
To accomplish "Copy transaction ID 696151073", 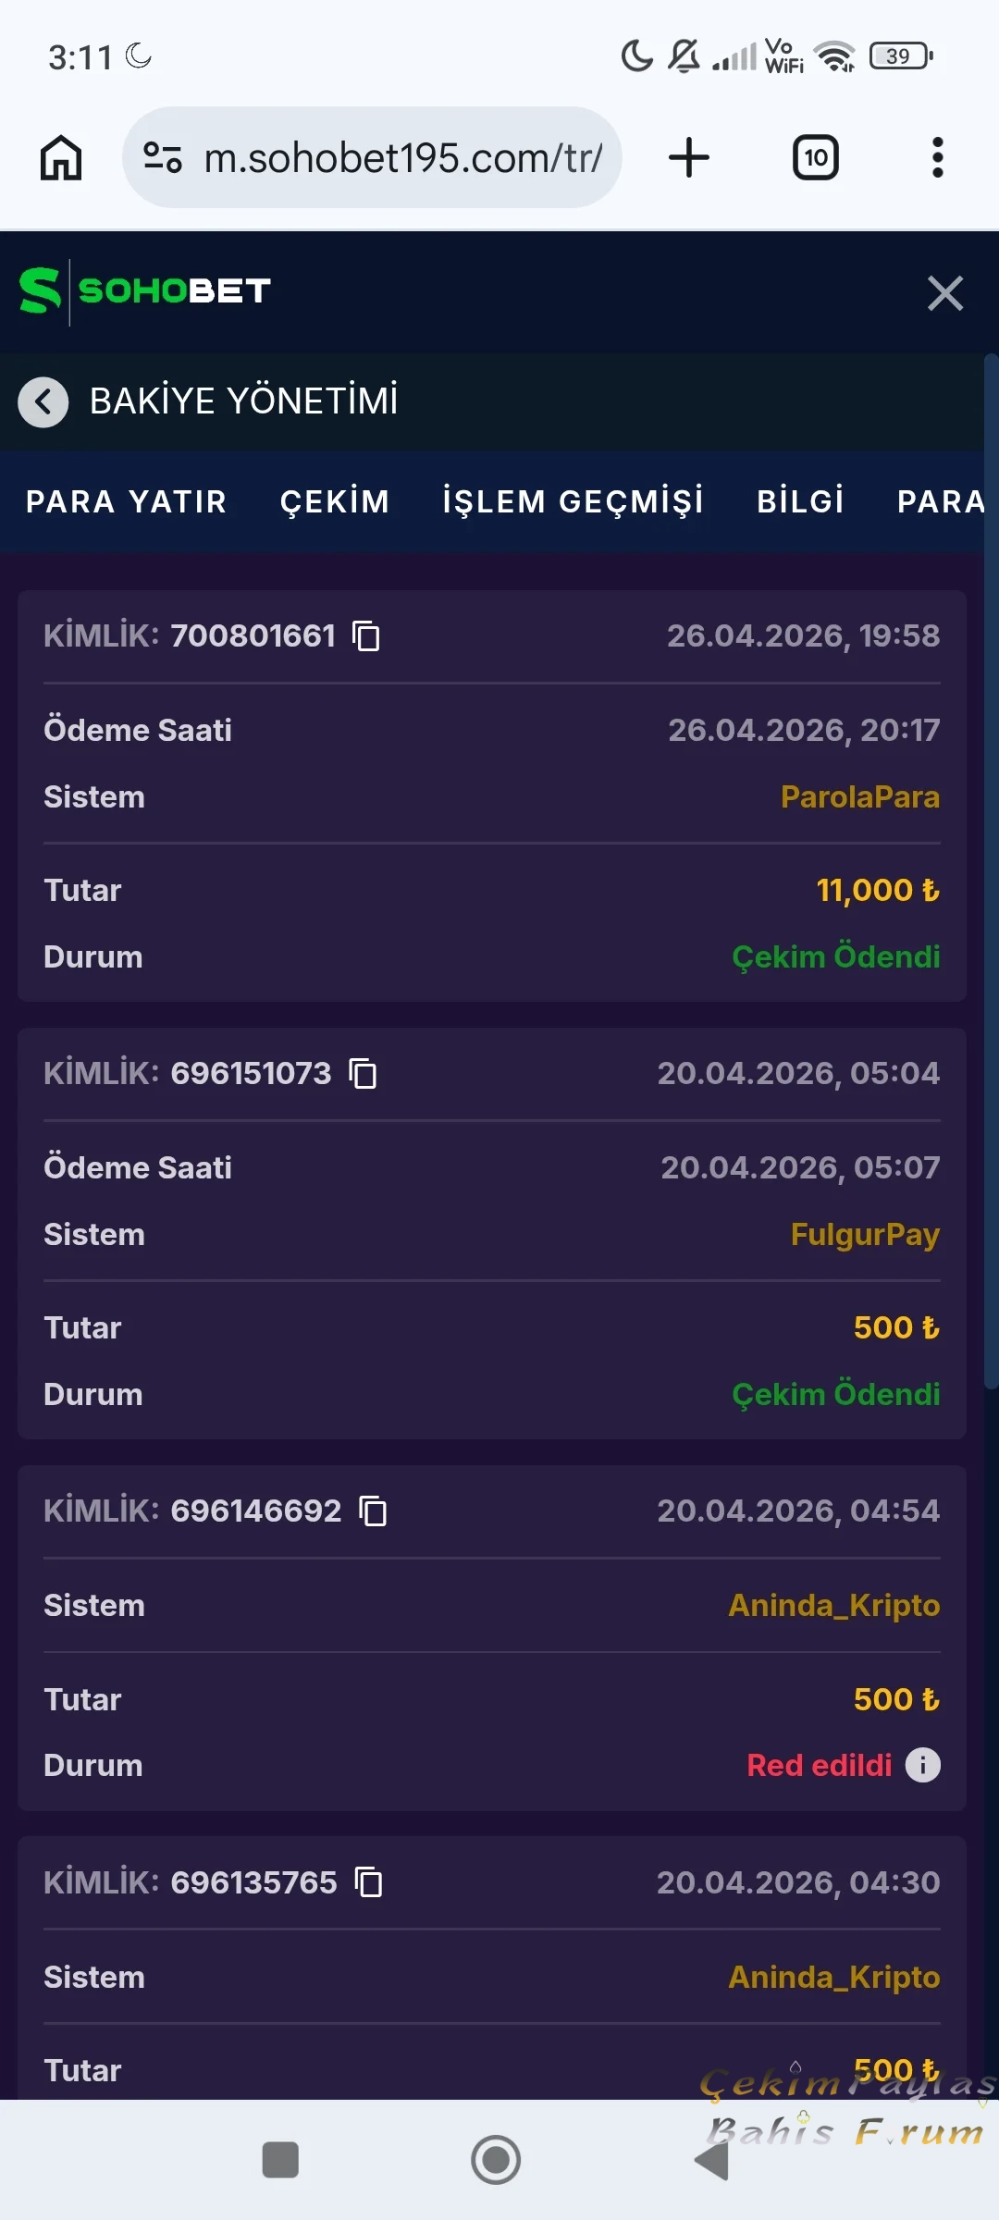I will tap(364, 1074).
